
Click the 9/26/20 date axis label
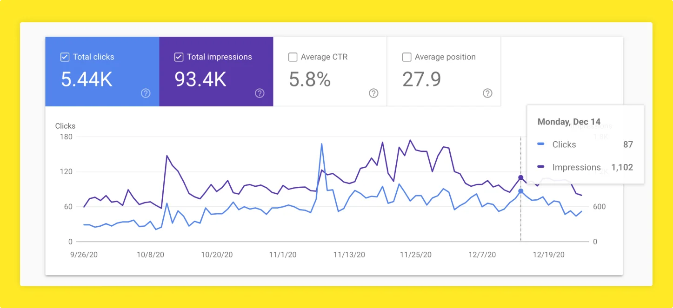84,255
